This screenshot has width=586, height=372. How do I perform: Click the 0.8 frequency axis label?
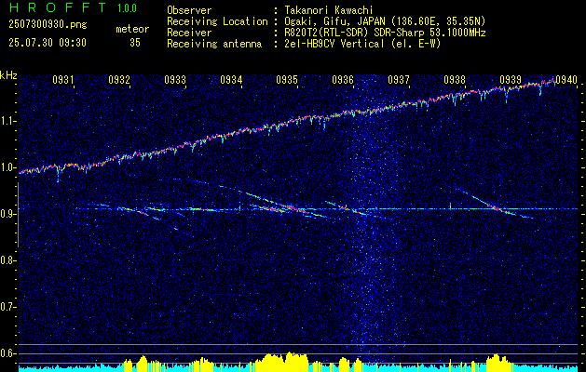(x=7, y=260)
